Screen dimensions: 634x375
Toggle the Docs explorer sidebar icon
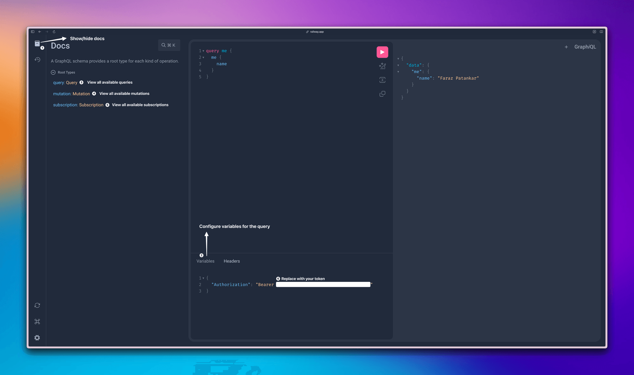pyautogui.click(x=37, y=43)
